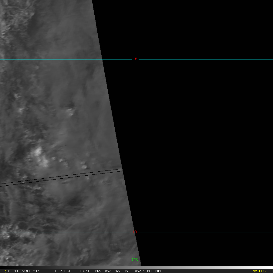The height and width of the screenshot is (273, 273).
Task: Click the 0001 image number text
Action: point(13,271)
